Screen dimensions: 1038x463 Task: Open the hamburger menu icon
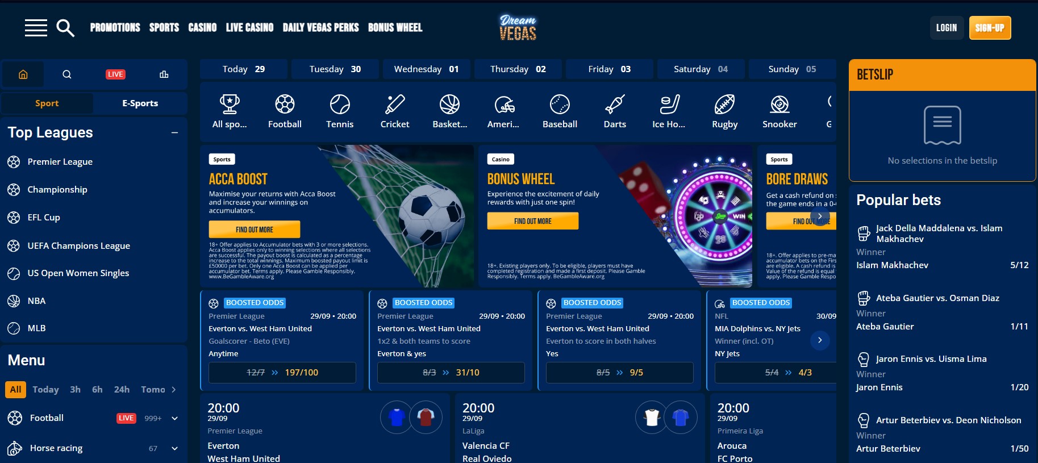tap(36, 27)
